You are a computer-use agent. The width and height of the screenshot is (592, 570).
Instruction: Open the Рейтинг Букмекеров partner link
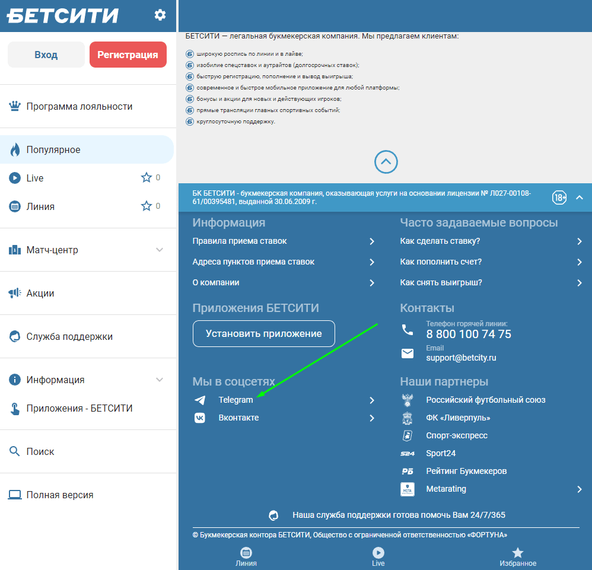pyautogui.click(x=466, y=471)
